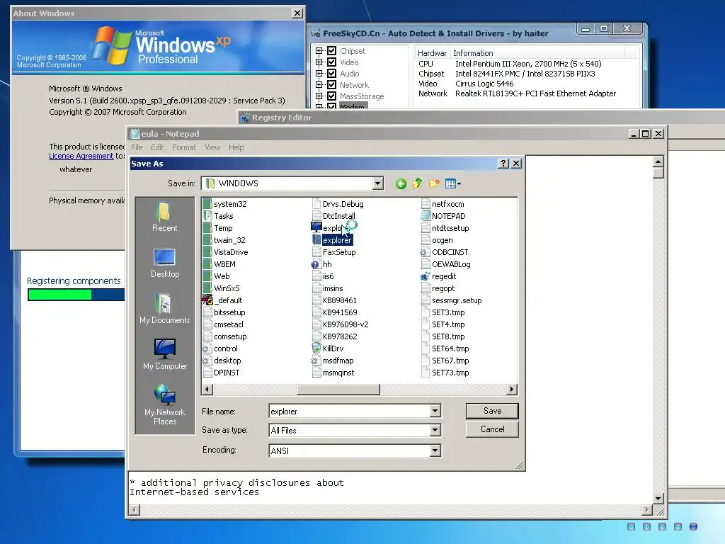Go up one folder level
Image resolution: width=725 pixels, height=544 pixels.
(x=417, y=183)
